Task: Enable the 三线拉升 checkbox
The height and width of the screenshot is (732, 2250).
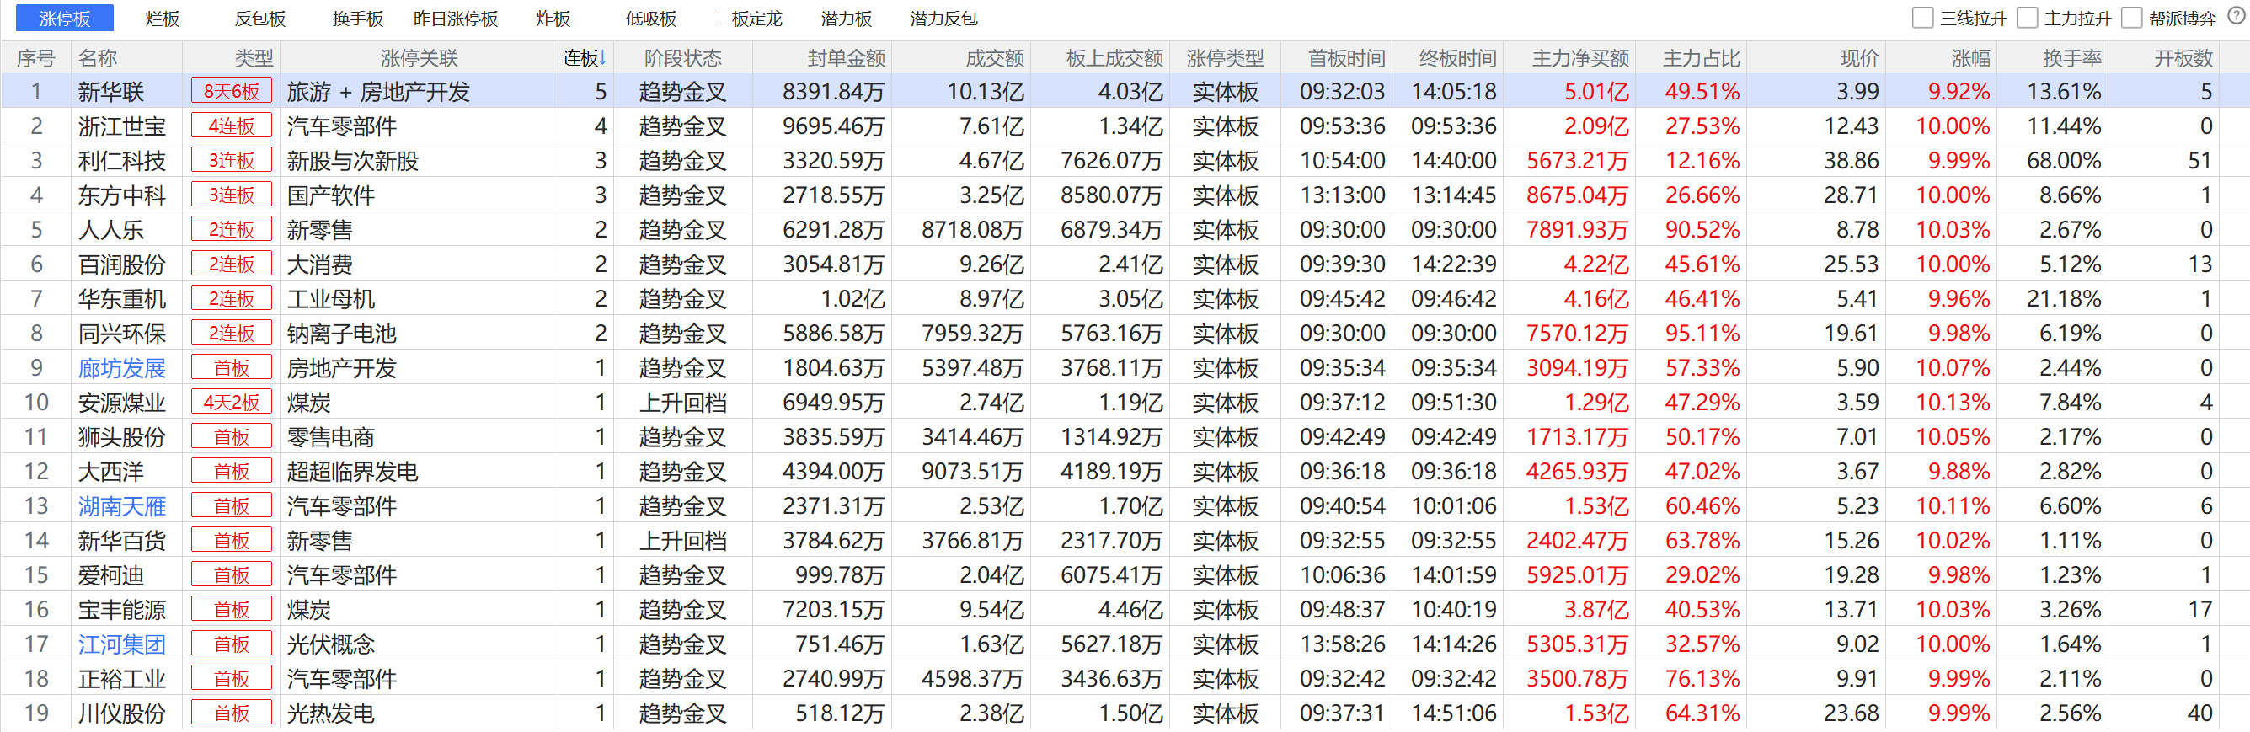Action: point(1922,18)
